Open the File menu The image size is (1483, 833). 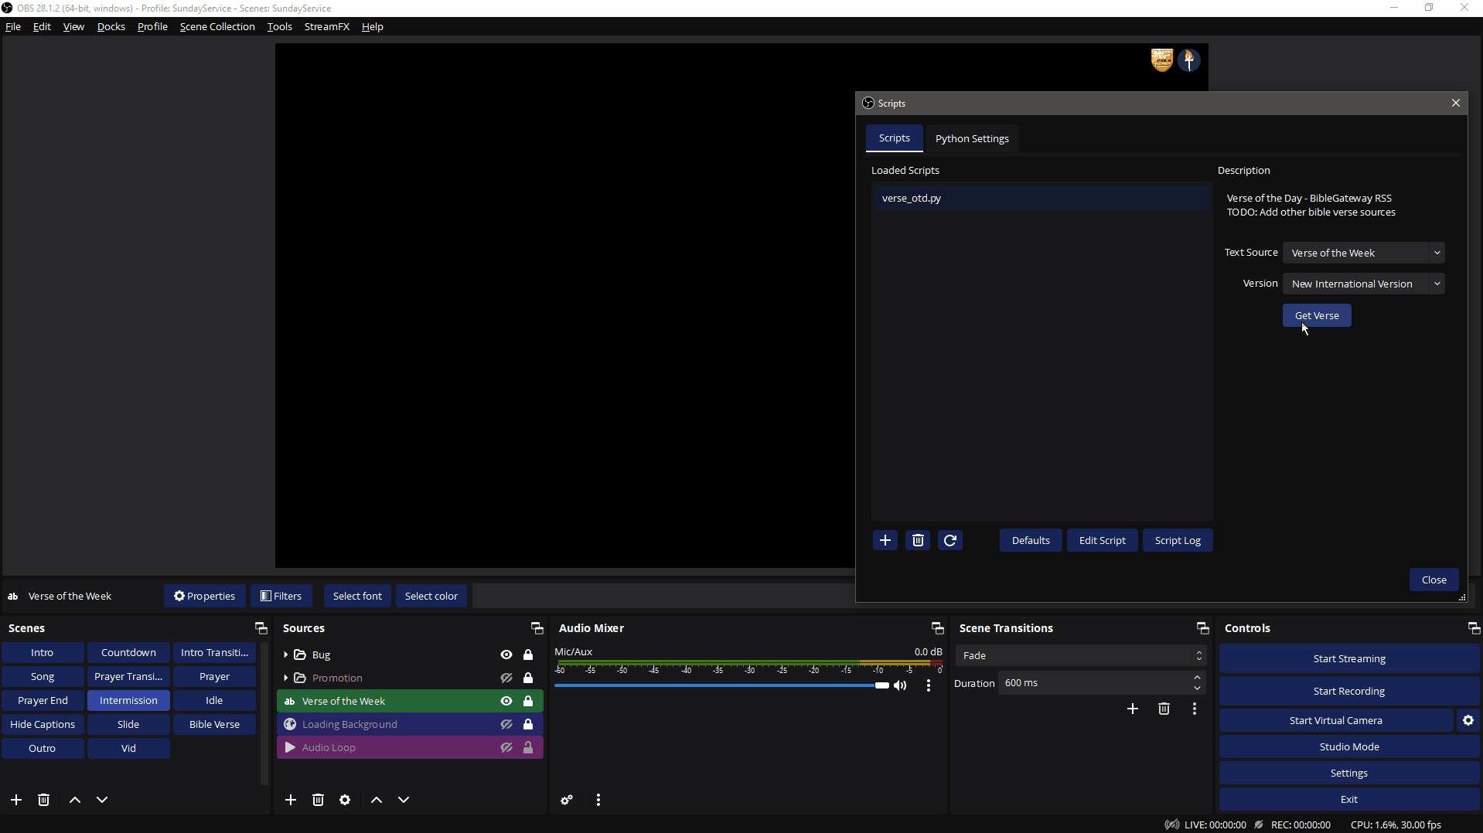point(13,26)
